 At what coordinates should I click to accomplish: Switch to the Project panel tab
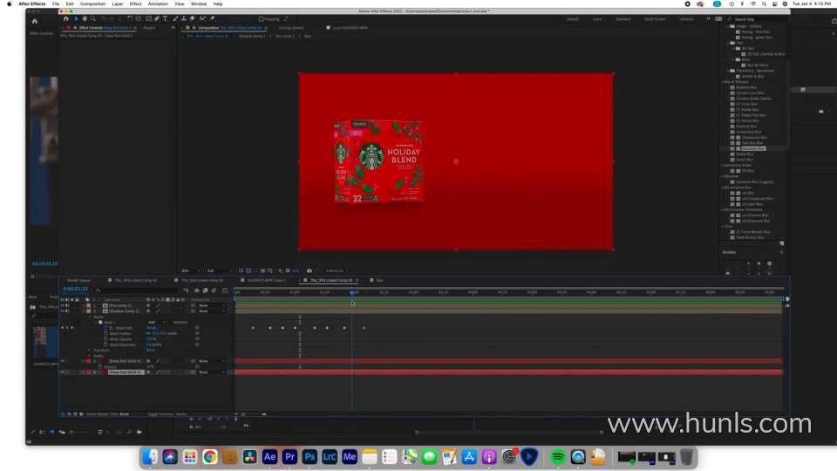[x=149, y=28]
